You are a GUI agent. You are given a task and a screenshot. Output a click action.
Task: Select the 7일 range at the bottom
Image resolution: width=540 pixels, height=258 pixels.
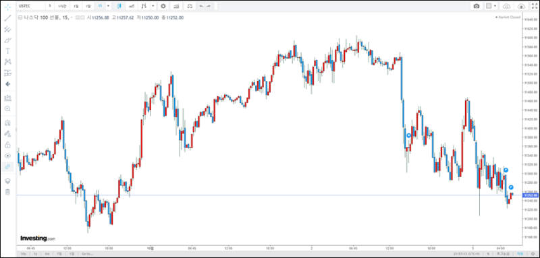59,253
